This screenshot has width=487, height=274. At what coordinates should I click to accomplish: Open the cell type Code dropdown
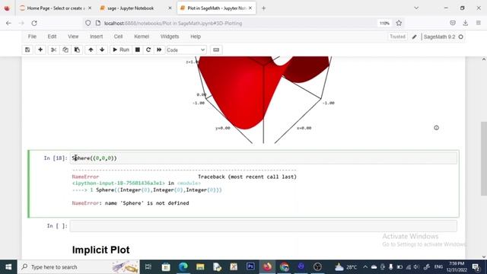point(186,49)
